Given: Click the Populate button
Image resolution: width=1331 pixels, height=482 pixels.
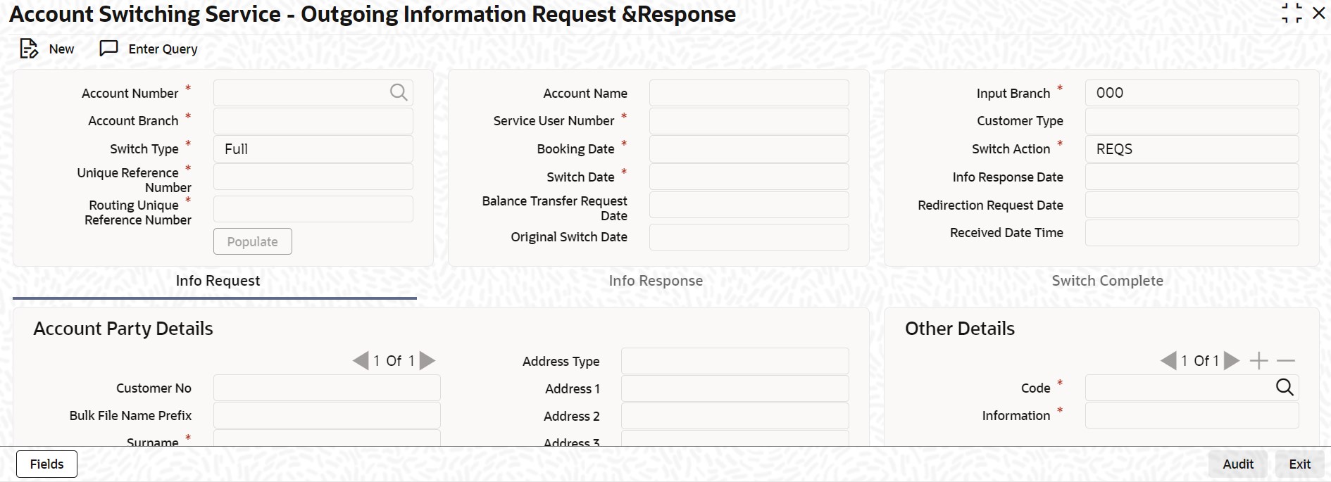Looking at the screenshot, I should coord(252,241).
